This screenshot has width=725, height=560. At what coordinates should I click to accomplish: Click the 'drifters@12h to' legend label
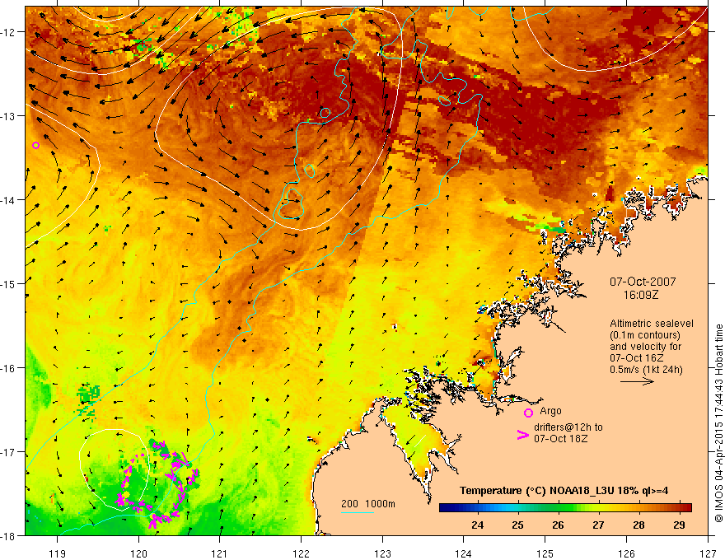[568, 427]
